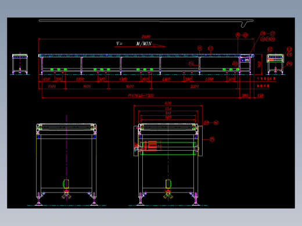Click the 3200 span dimension text

[x=195, y=86]
